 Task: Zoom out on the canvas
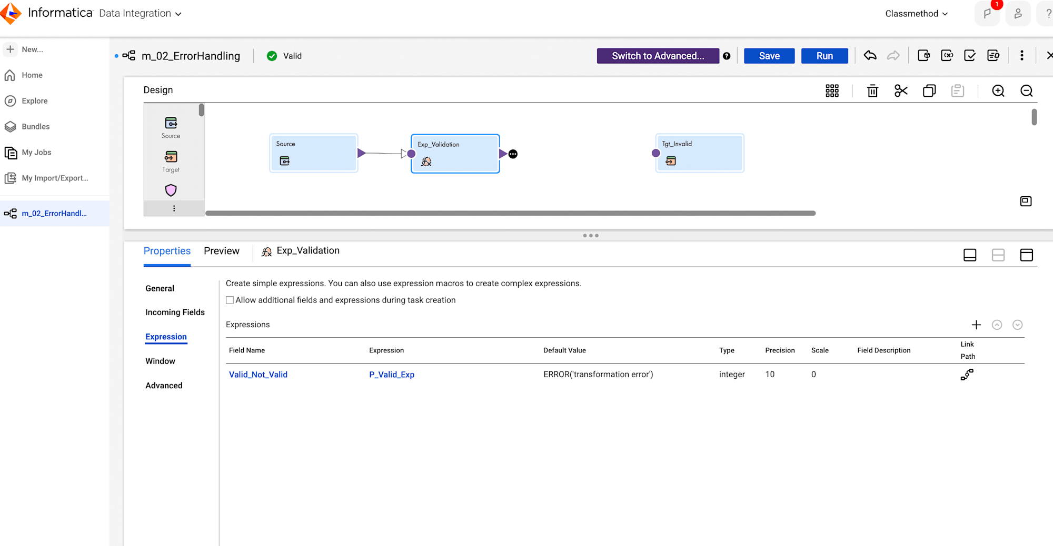[1027, 90]
